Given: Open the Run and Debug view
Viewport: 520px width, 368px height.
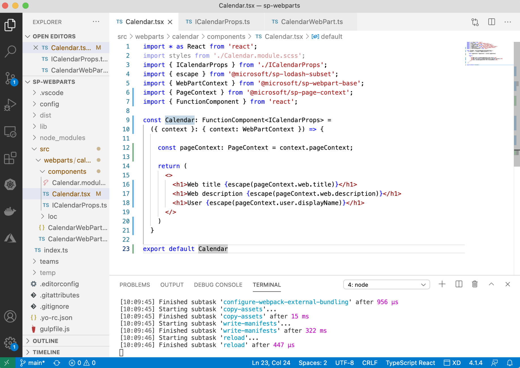Looking at the screenshot, I should (10, 105).
